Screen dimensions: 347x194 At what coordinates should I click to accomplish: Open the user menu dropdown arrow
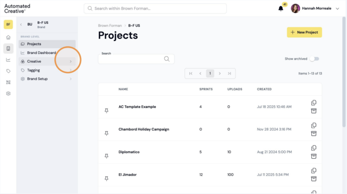tap(338, 9)
